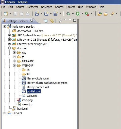121x129 pixels.
Task: Select docroot/WEB-INF/src source folder
Action: (x=30, y=31)
